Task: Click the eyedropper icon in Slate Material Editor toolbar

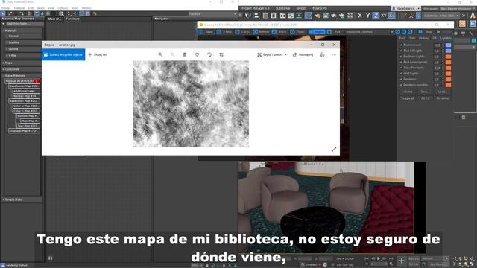Action: point(10,13)
